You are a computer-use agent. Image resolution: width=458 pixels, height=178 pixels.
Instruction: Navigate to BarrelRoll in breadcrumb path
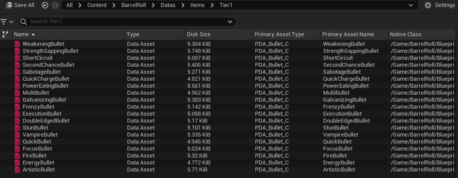click(133, 5)
